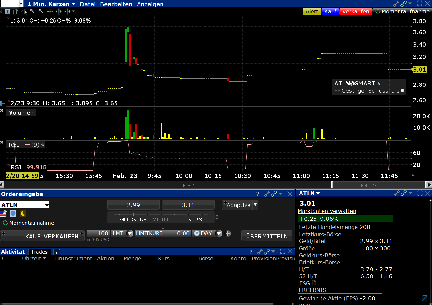
Task: Open the Bearbeiten menu
Action: click(116, 4)
